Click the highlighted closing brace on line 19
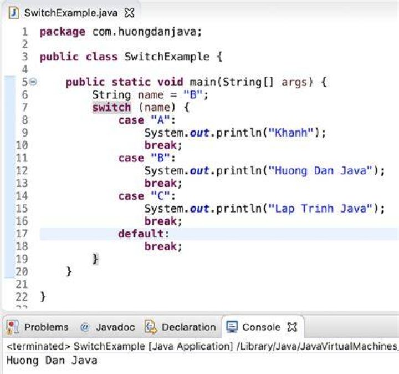Viewport: 399px width, 374px height. point(95,259)
